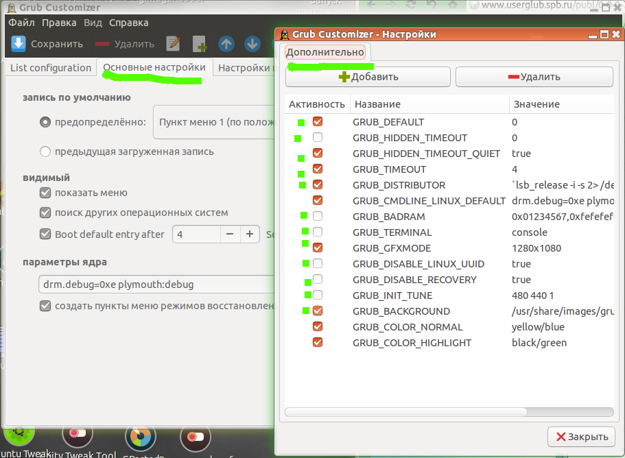Open the Правка menu
The width and height of the screenshot is (625, 458).
click(x=59, y=23)
